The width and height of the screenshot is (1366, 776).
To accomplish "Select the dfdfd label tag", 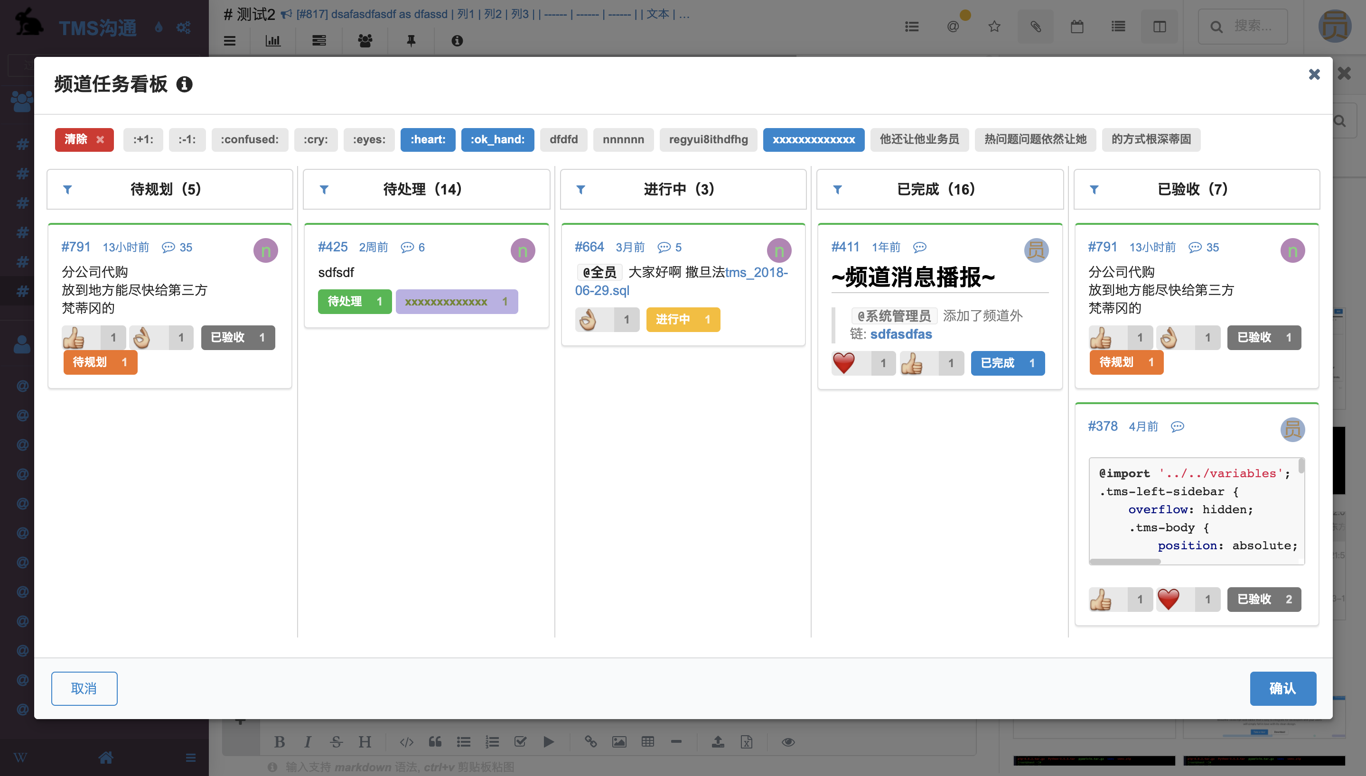I will [x=563, y=139].
